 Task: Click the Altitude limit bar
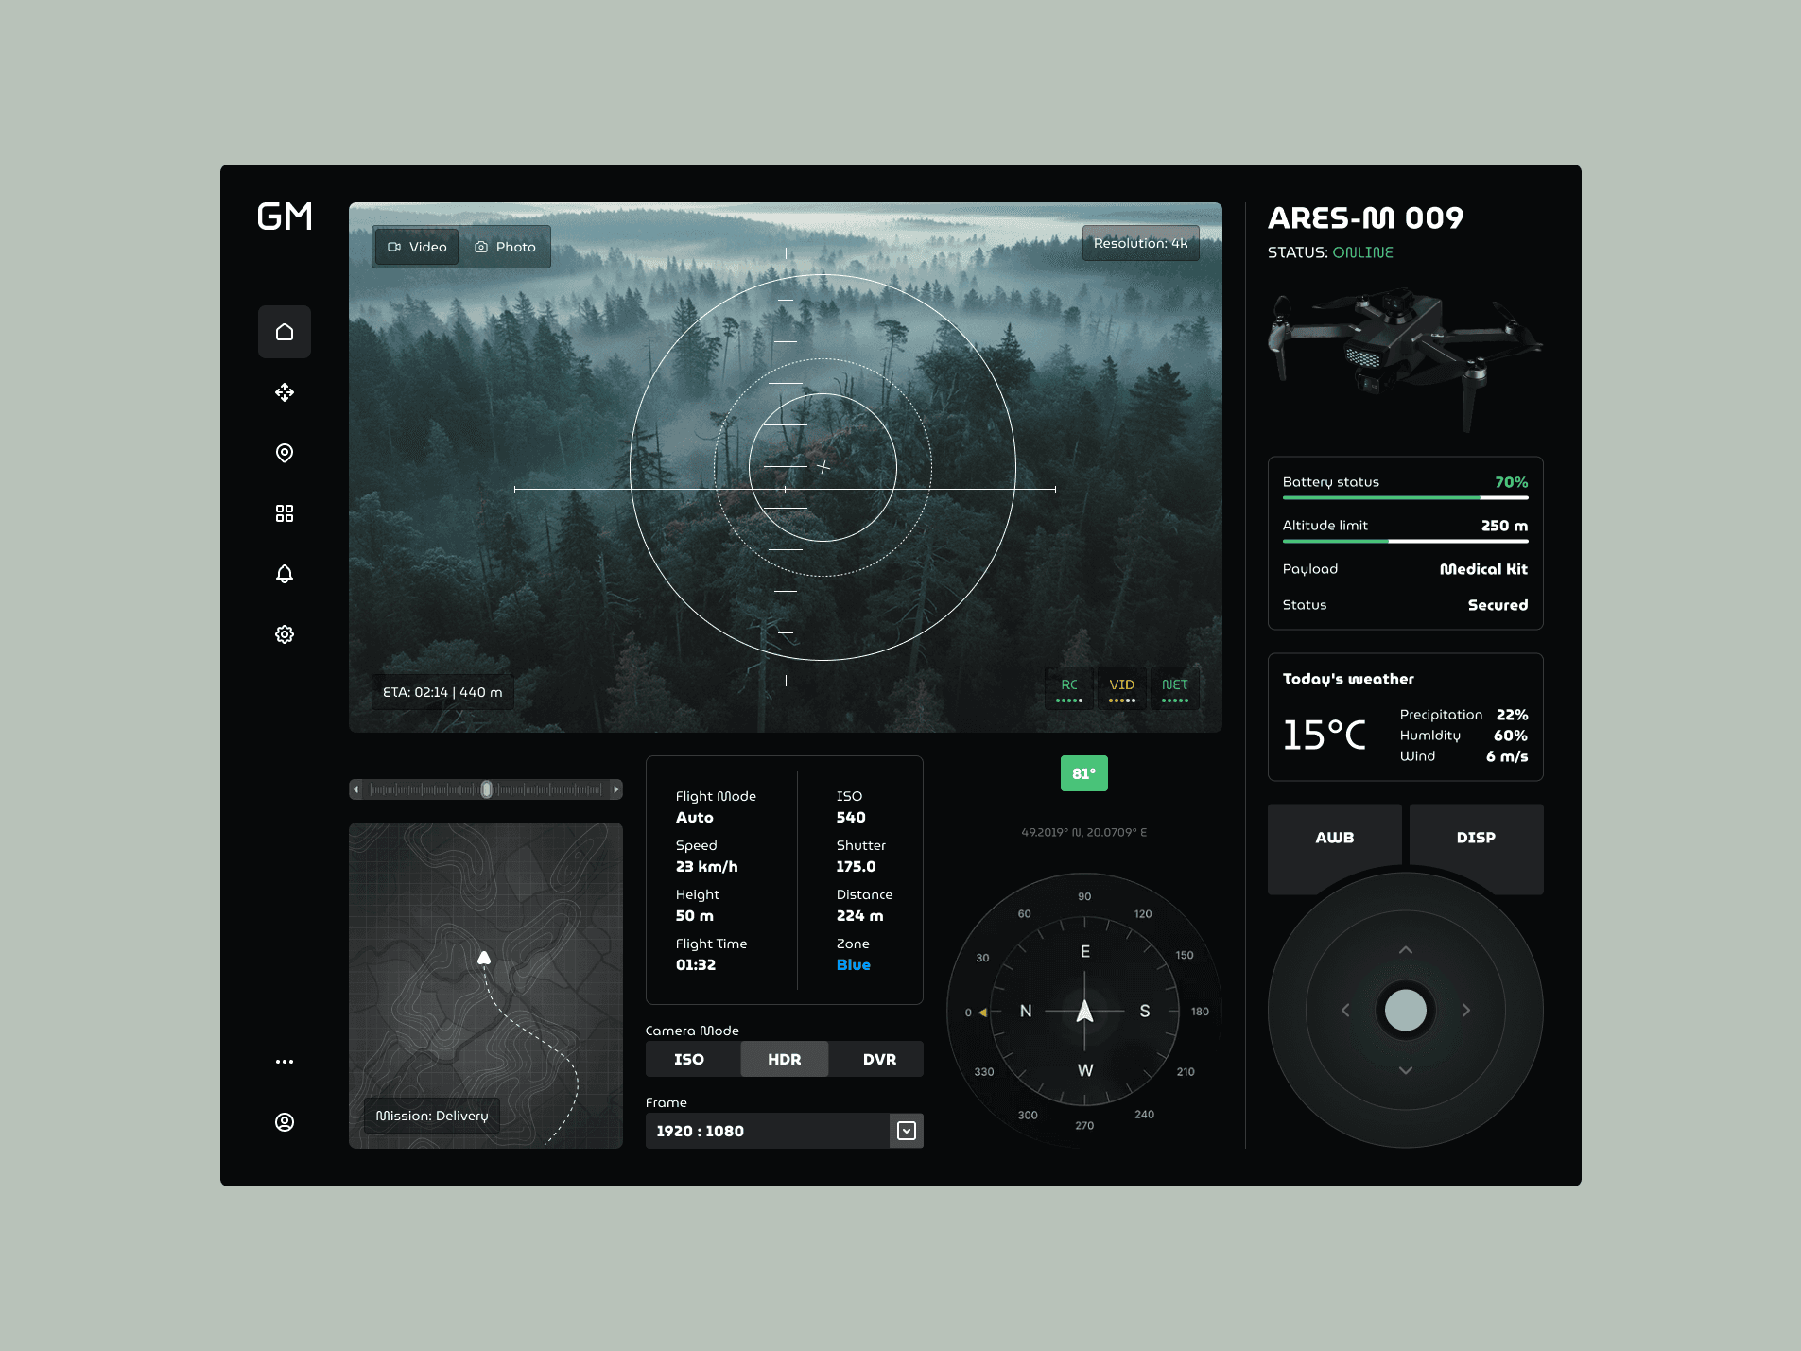[1406, 541]
